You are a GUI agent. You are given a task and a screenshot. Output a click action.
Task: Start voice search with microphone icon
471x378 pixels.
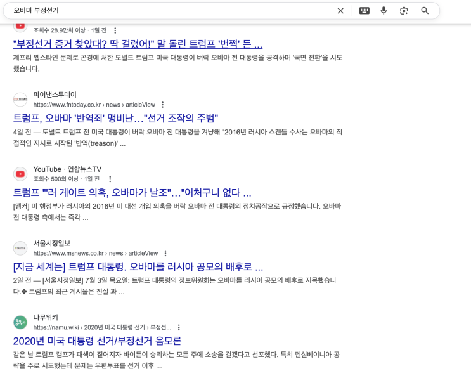pyautogui.click(x=384, y=11)
